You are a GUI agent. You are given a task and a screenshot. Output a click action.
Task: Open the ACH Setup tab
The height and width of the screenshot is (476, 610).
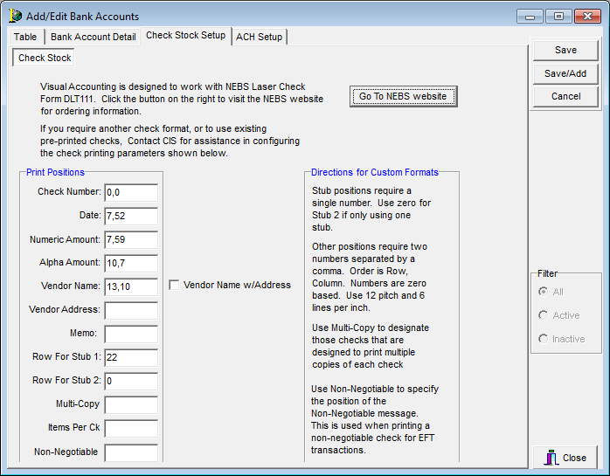click(x=259, y=37)
